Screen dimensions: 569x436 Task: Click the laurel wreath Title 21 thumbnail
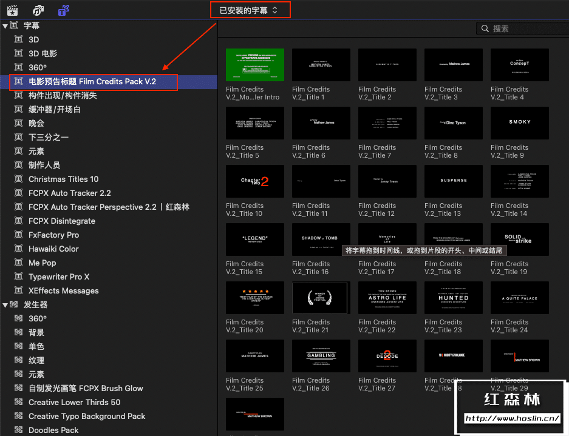pos(321,298)
